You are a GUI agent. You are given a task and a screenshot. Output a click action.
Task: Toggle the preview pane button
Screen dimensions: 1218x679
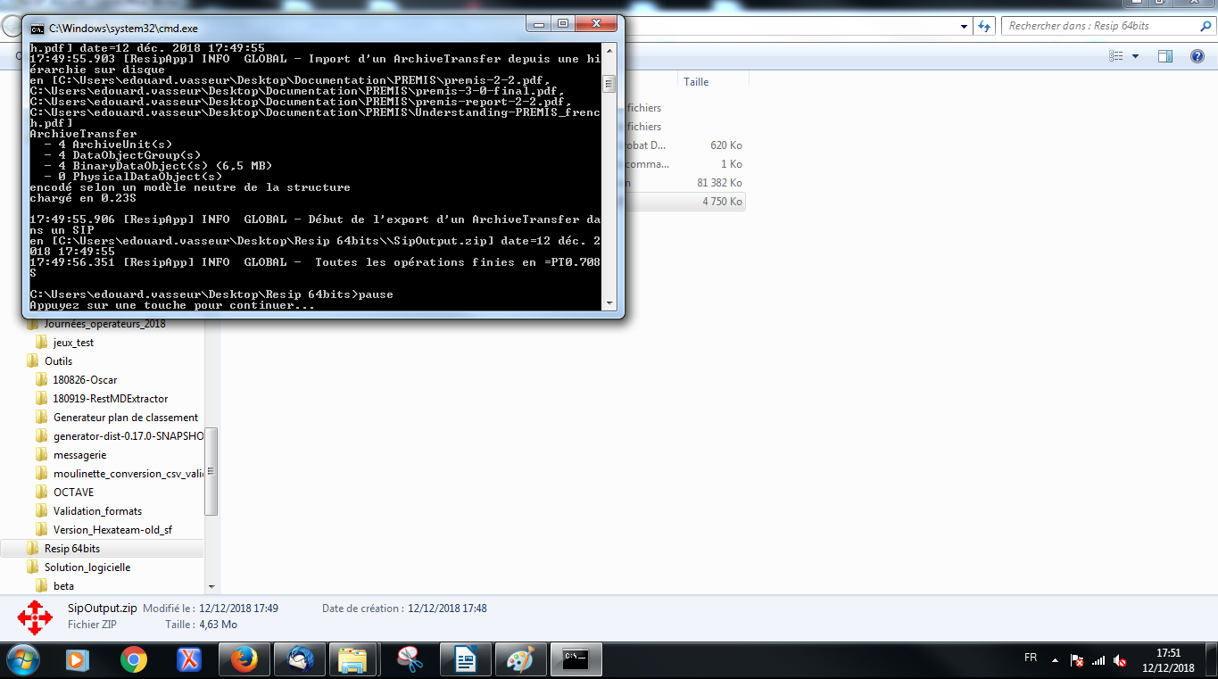(x=1165, y=56)
